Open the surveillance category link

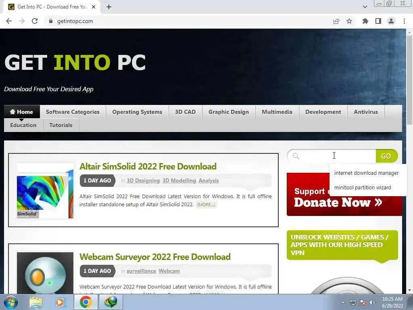click(141, 271)
